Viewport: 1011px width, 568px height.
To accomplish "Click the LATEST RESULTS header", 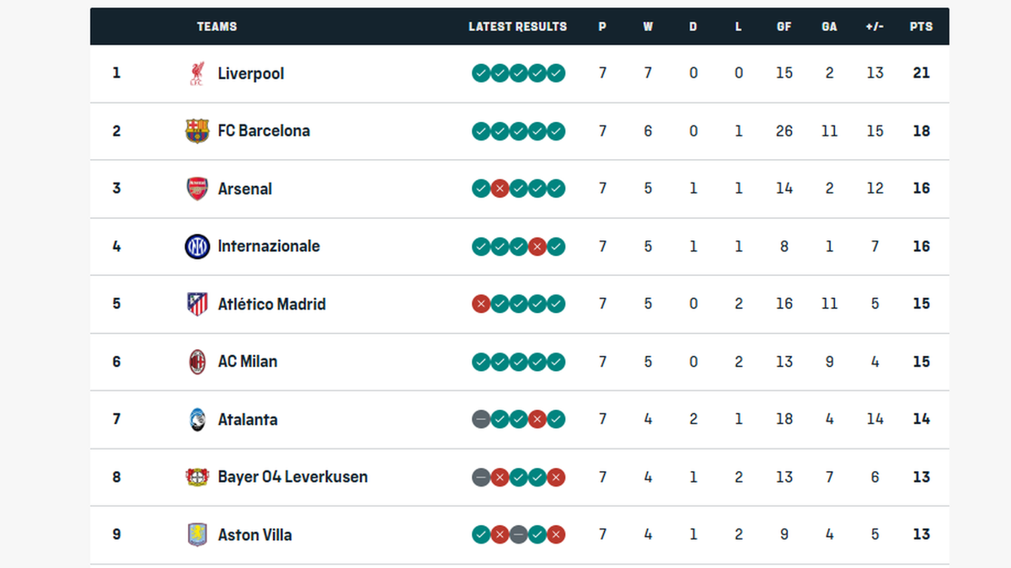I will 518,26.
